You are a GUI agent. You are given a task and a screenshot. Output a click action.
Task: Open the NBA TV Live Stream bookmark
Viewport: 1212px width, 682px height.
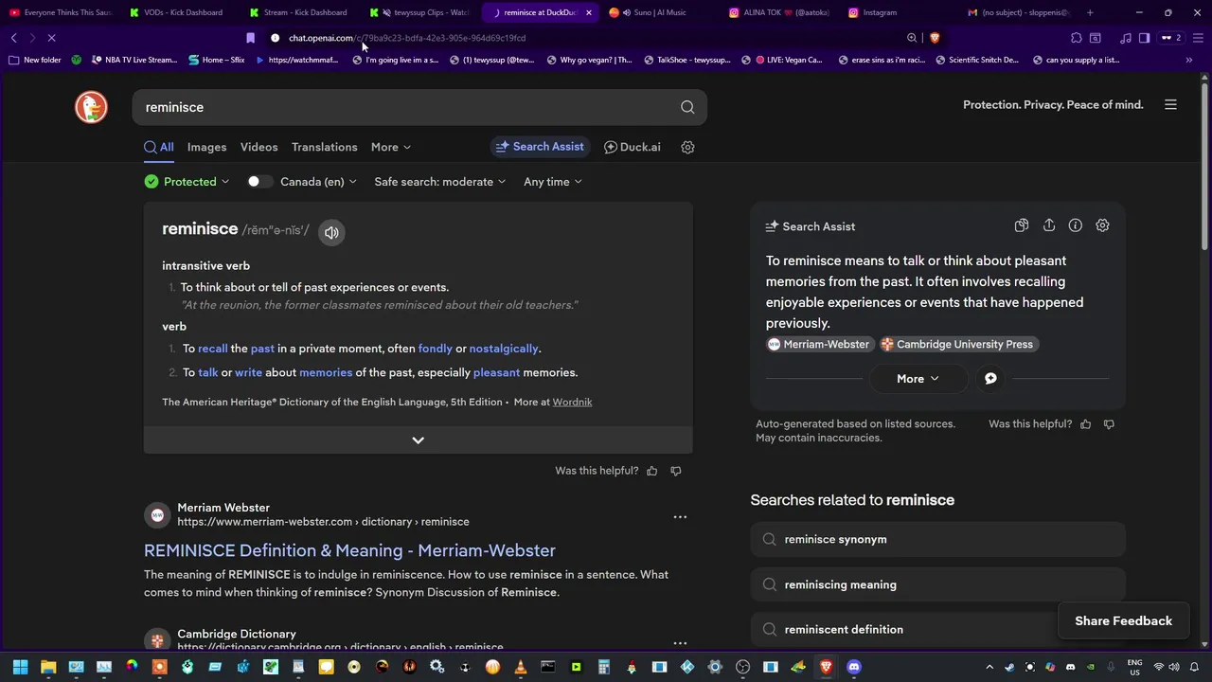134,60
